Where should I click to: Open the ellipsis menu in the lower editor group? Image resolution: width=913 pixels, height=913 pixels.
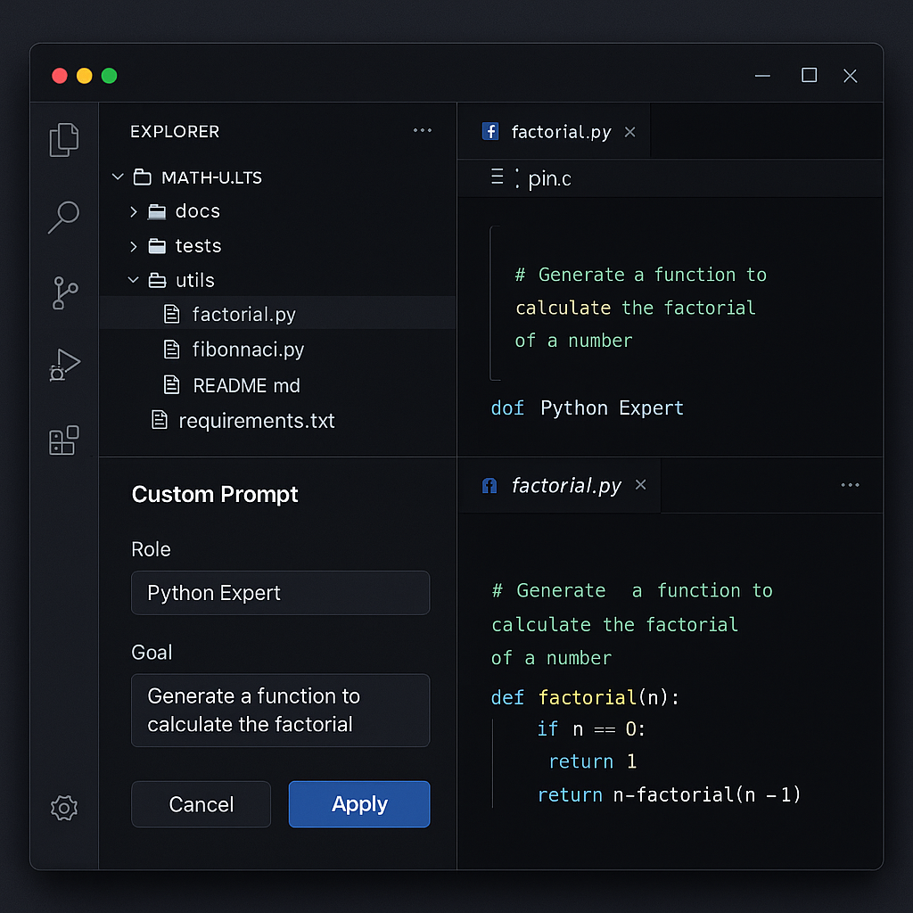pos(850,484)
